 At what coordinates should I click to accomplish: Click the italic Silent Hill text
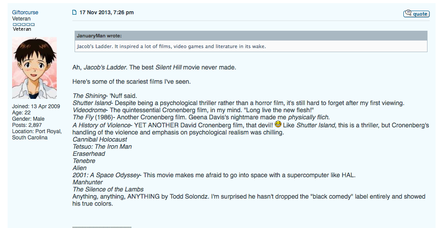168,67
